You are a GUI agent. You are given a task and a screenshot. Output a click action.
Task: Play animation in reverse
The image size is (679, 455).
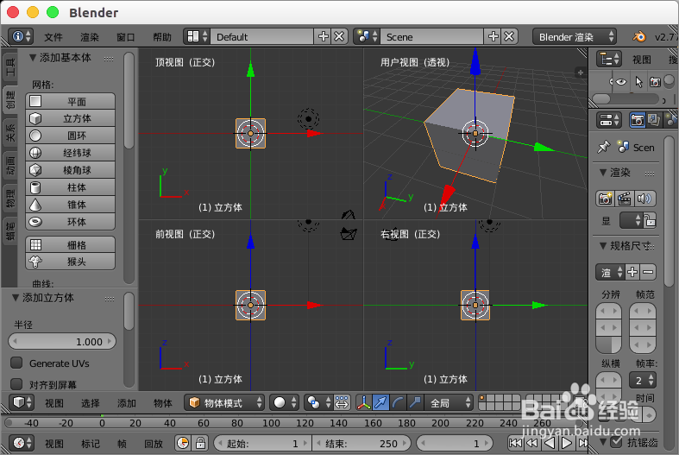pos(550,443)
